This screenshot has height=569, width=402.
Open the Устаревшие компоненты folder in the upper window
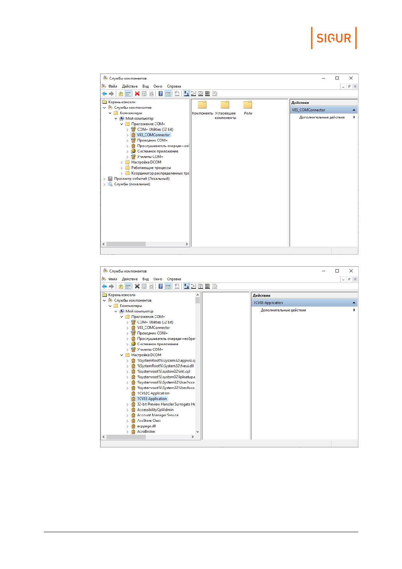[x=225, y=110]
